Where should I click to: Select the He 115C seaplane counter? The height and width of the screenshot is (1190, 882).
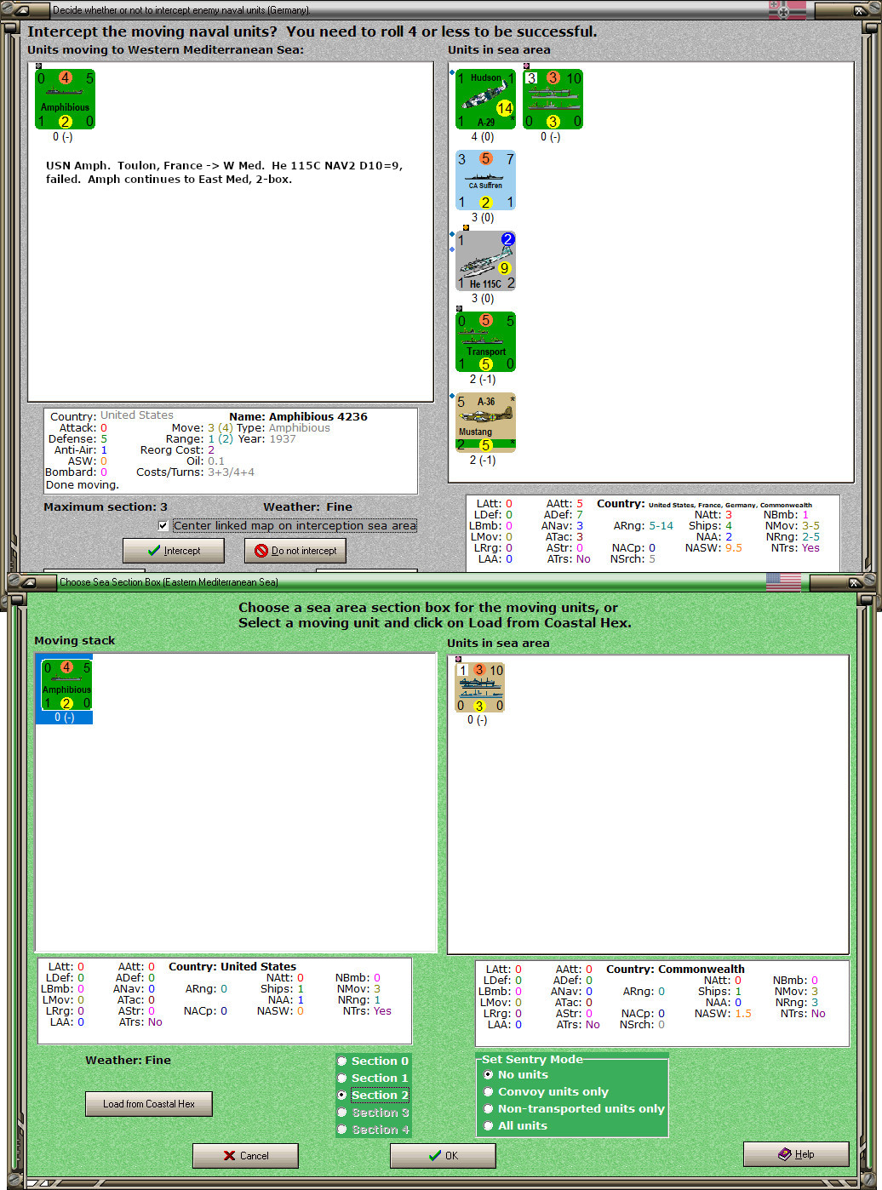pos(484,260)
